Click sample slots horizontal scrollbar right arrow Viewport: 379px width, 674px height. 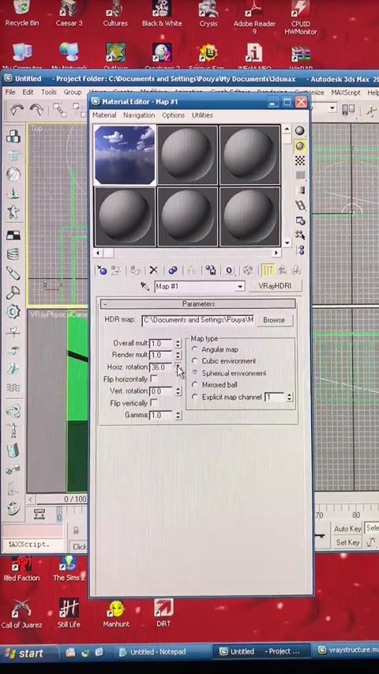(x=276, y=253)
